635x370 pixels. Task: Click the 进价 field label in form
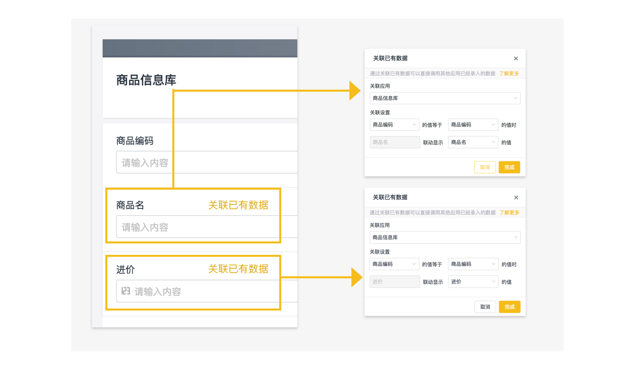[125, 270]
